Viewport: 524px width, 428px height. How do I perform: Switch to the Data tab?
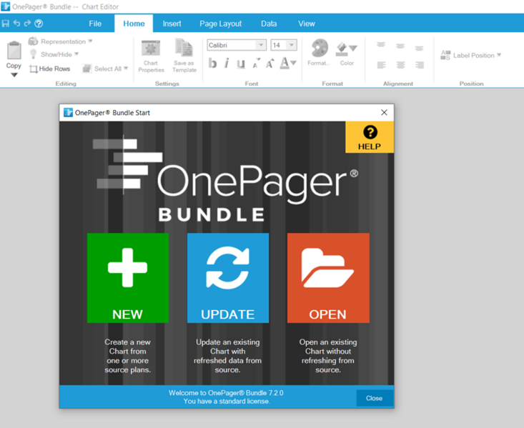(x=269, y=24)
